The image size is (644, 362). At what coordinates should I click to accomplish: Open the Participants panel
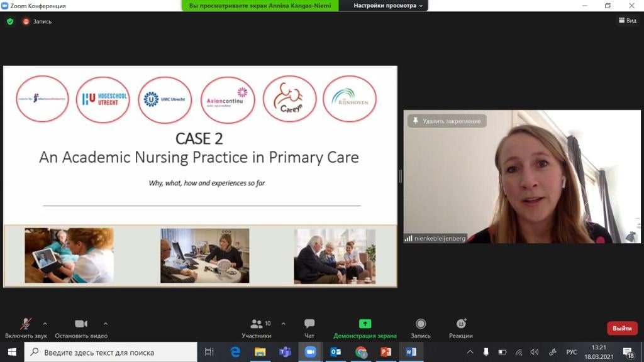pos(257,327)
